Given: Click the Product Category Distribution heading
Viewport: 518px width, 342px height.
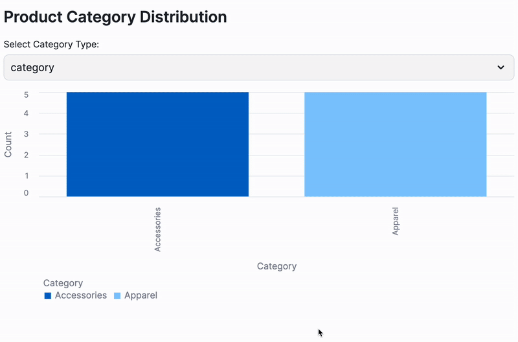Looking at the screenshot, I should click(x=115, y=17).
